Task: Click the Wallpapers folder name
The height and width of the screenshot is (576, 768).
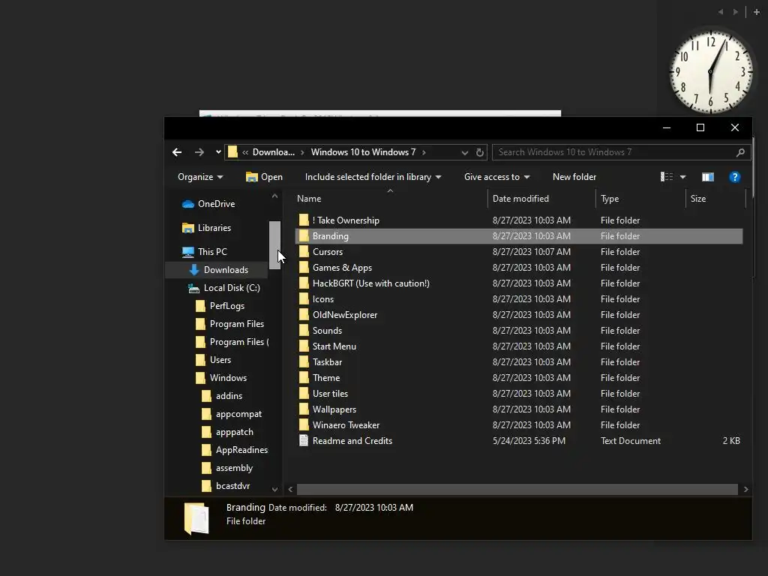Action: (x=334, y=409)
